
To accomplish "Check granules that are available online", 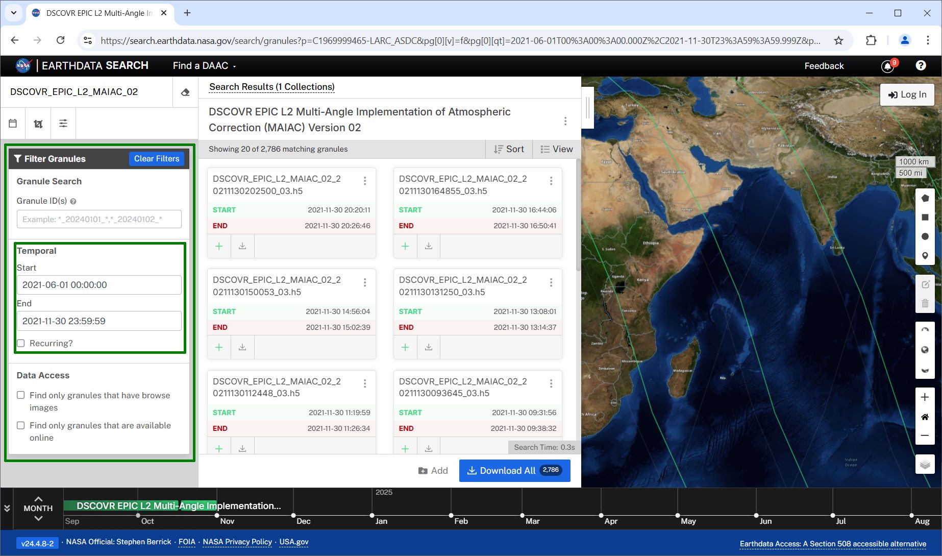I will coord(21,425).
